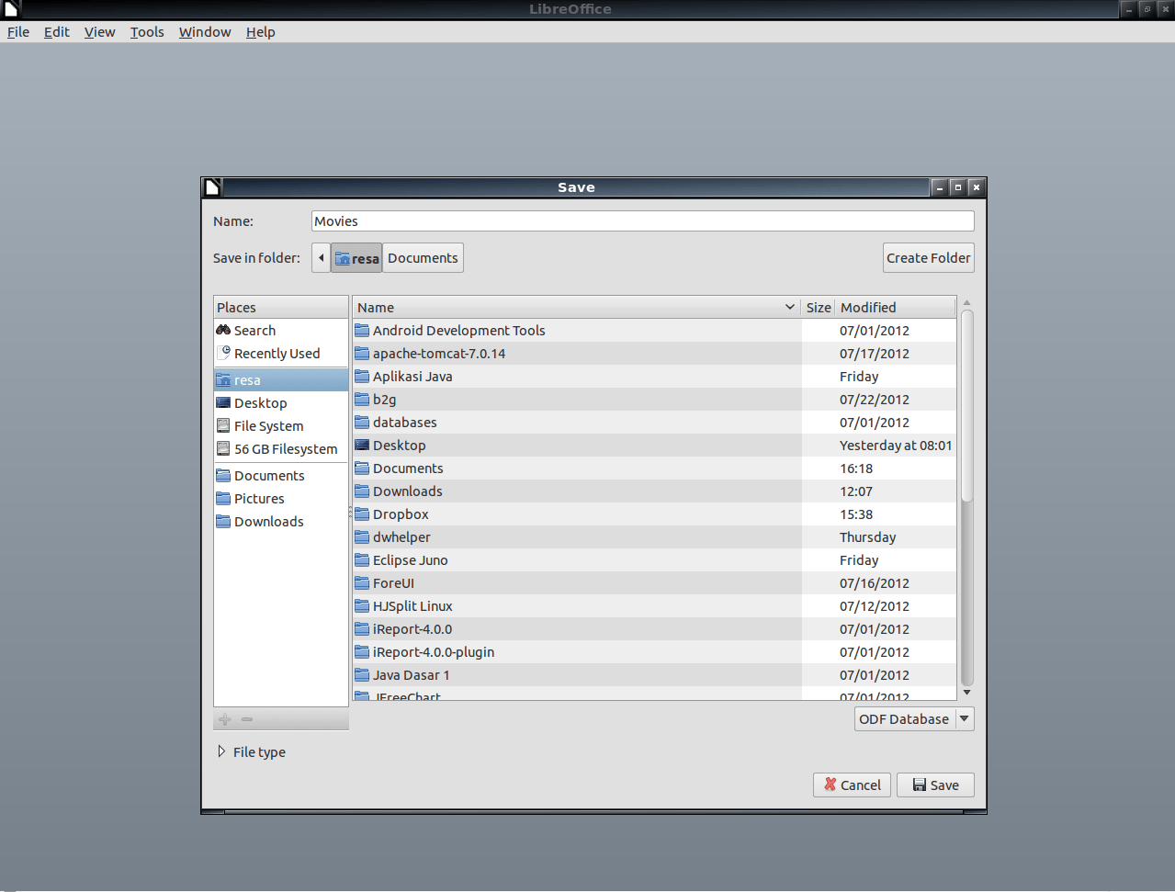The width and height of the screenshot is (1175, 892).
Task: Click the add bookmark plus icon
Action: pos(225,719)
